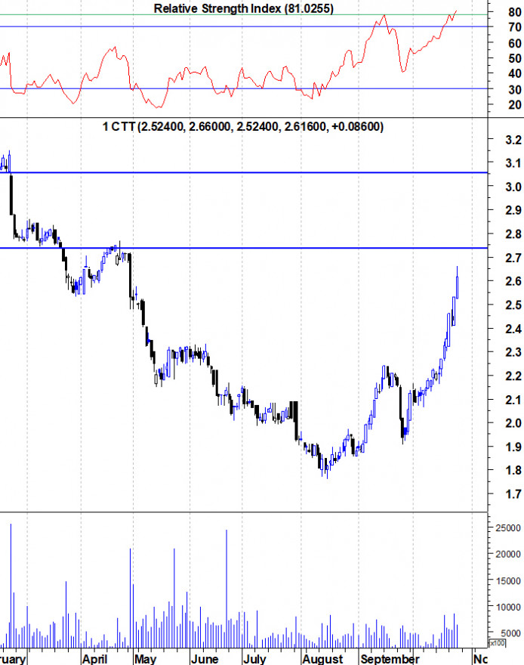Click the 2.7 price axis label

point(513,258)
